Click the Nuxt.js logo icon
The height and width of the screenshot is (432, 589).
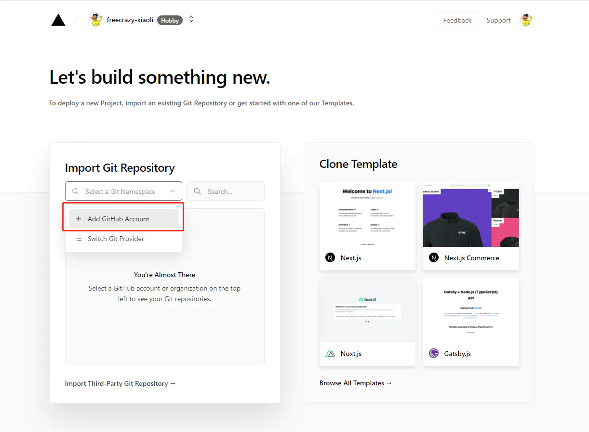(x=330, y=354)
